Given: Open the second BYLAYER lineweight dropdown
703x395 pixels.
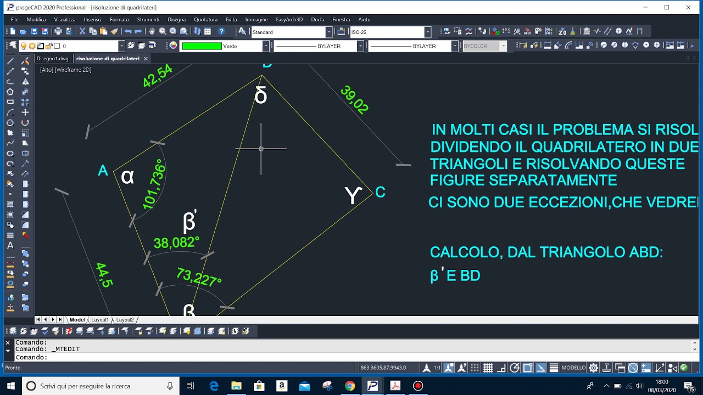Looking at the screenshot, I should coord(455,46).
